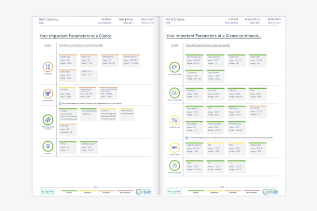This screenshot has width=317, height=211.
Task: Click the Kidney Function icon
Action: point(174,93)
